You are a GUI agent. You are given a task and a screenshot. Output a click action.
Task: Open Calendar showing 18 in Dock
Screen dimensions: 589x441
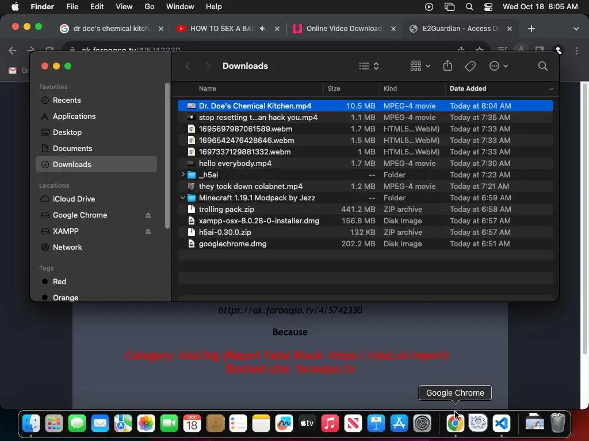(192, 423)
